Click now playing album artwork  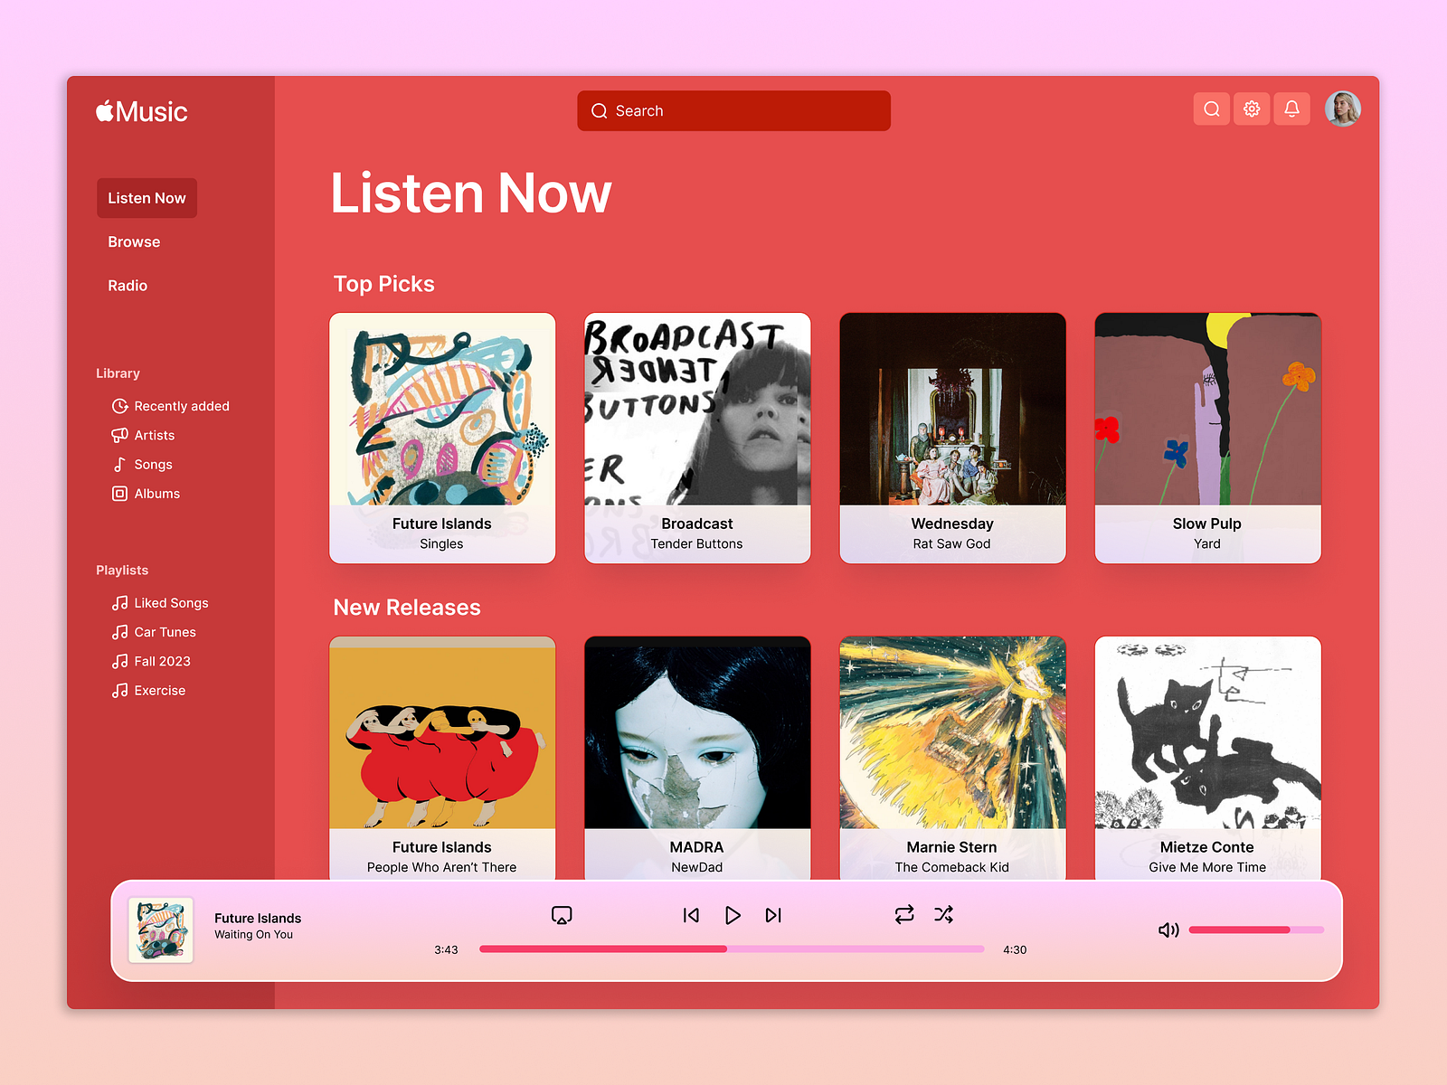[x=161, y=929]
